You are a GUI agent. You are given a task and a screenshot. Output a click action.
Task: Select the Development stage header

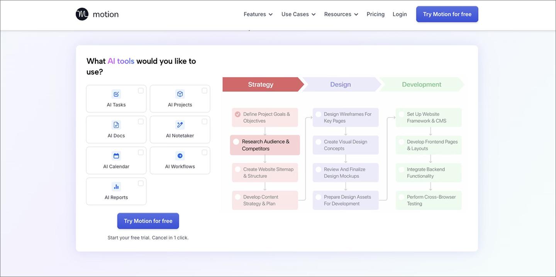coord(421,84)
